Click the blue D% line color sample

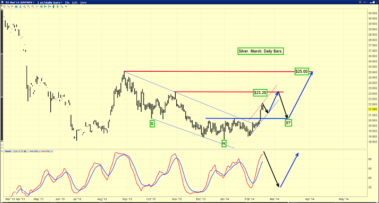coord(32,151)
